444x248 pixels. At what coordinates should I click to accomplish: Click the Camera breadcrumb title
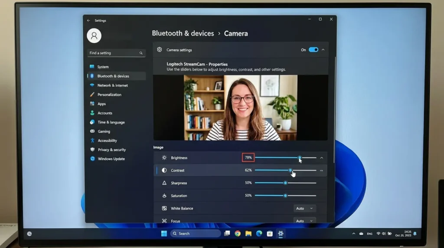(236, 33)
